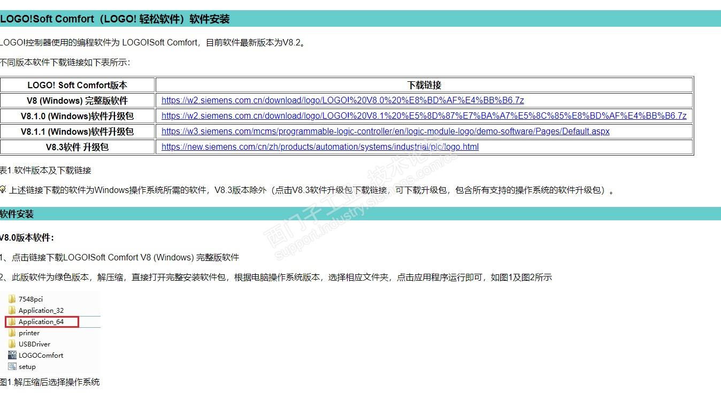Click the "LOGO! Soft Comfort版本" table header
Screen dimensions: 721x393
click(x=78, y=85)
